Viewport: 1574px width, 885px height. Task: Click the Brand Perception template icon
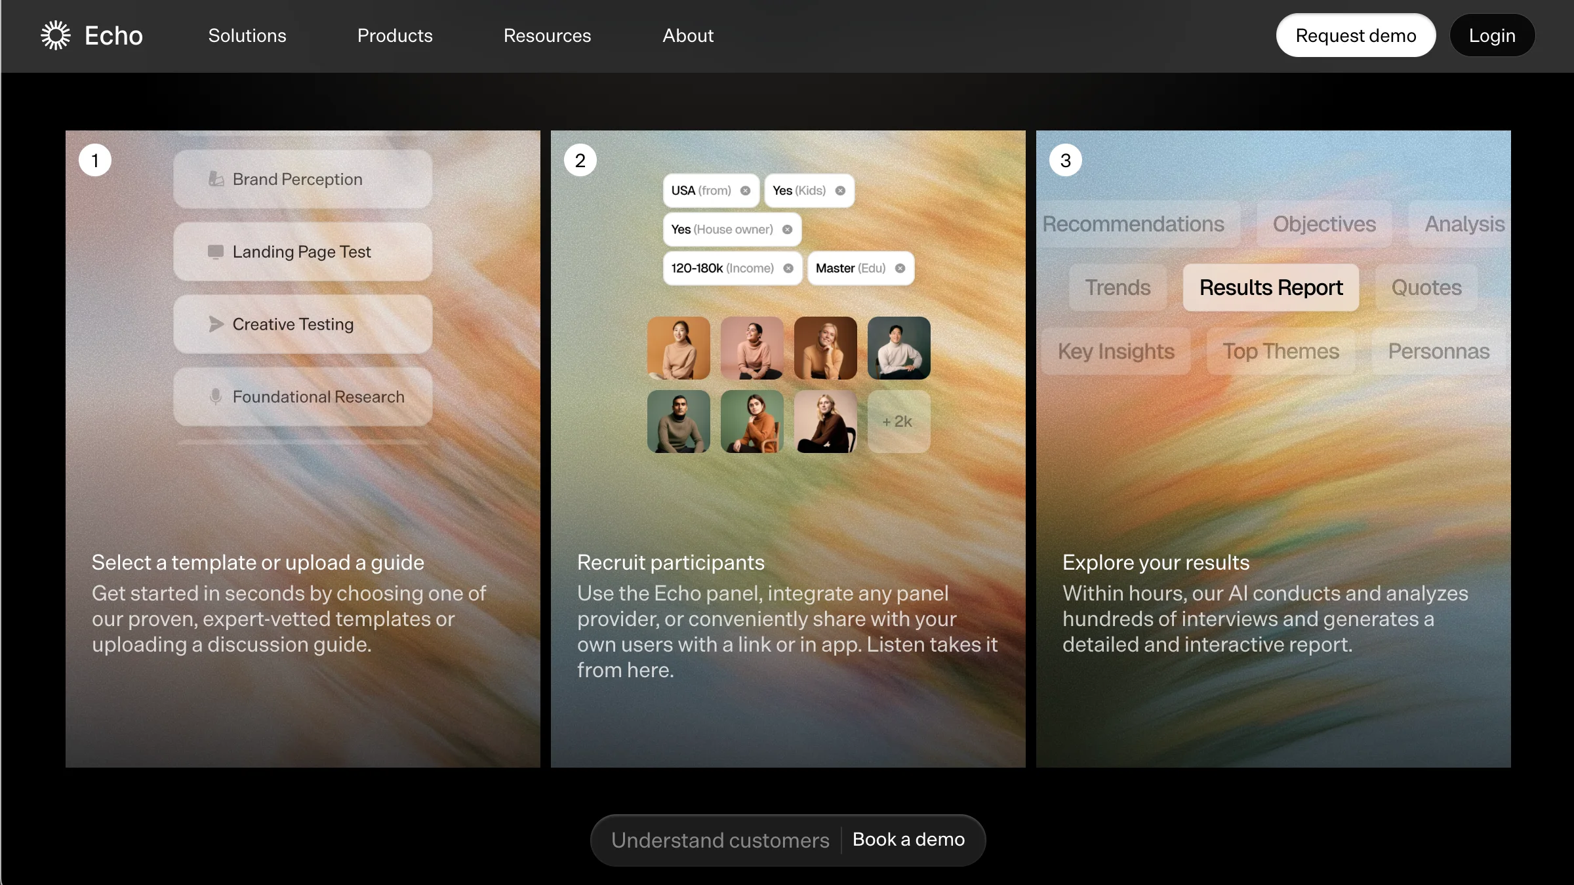click(x=216, y=179)
